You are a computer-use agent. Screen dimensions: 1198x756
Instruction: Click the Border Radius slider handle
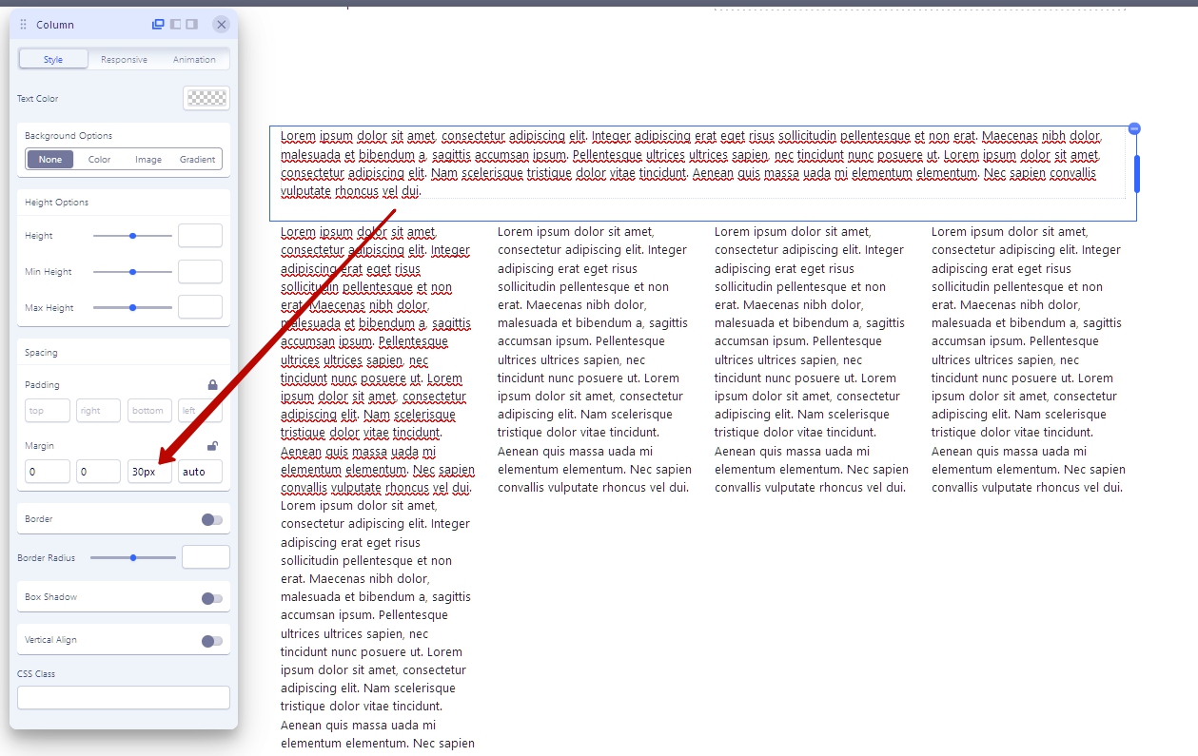click(x=133, y=557)
